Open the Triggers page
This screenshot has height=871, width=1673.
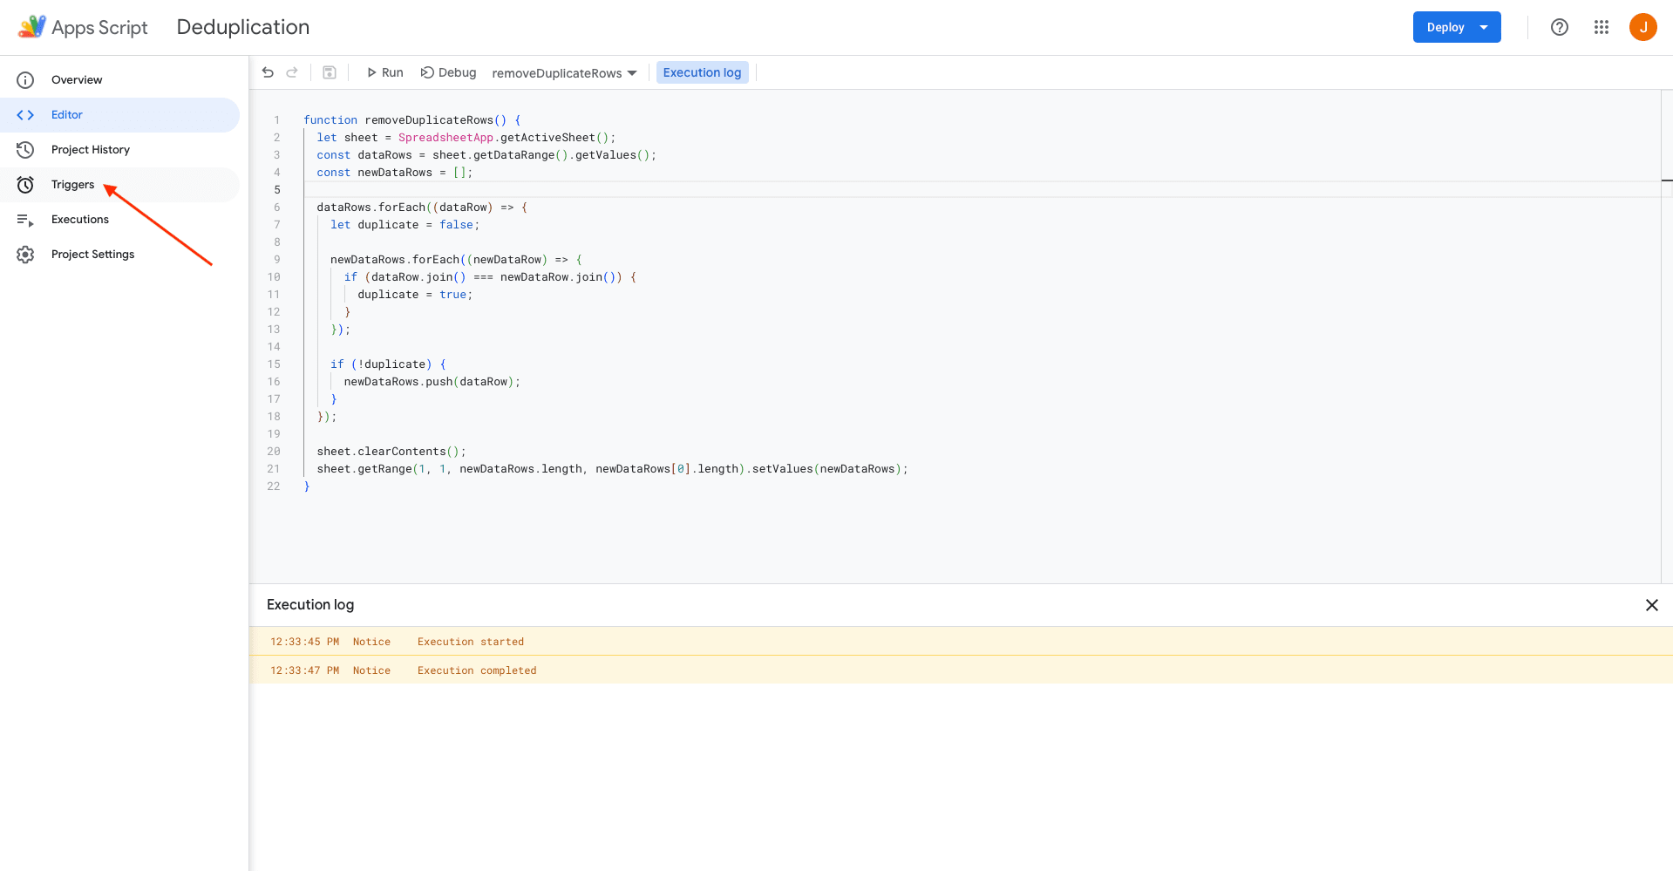tap(119, 185)
